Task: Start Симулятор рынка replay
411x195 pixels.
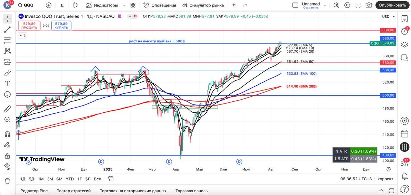Action: tap(203, 5)
